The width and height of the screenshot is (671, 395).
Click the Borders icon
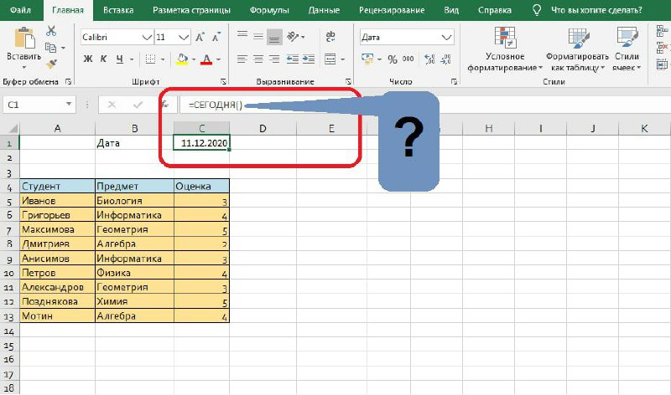point(150,59)
